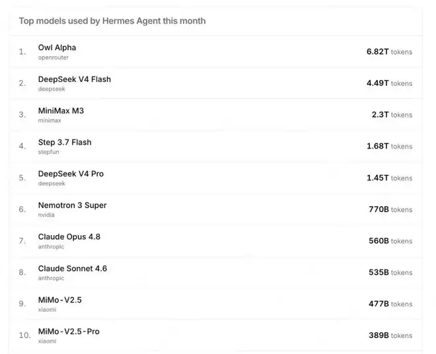The height and width of the screenshot is (354, 436).
Task: Open the Claude Sonnet 4.6 model
Action: pyautogui.click(x=72, y=269)
